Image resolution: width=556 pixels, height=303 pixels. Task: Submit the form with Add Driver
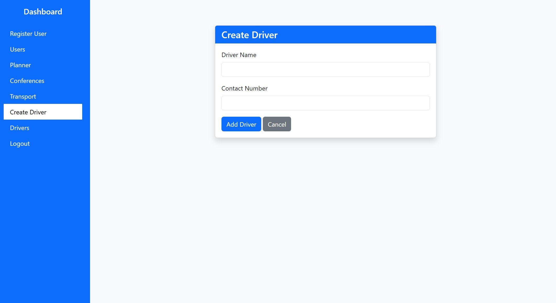[241, 124]
